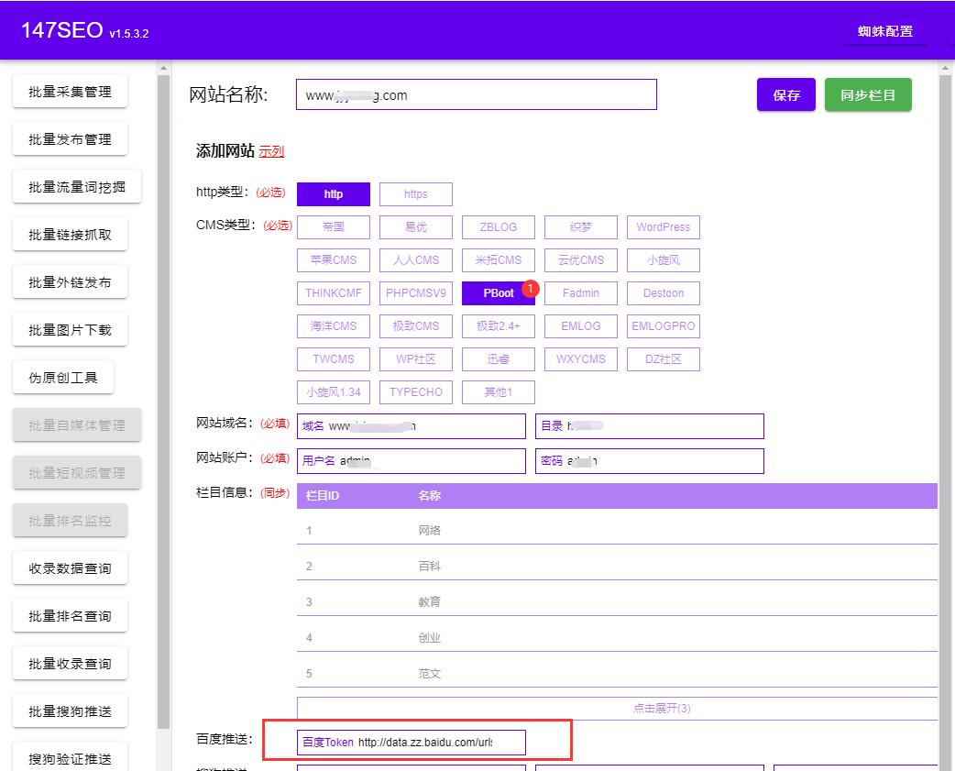Click the 保存 save button
955x771 pixels.
click(x=785, y=94)
